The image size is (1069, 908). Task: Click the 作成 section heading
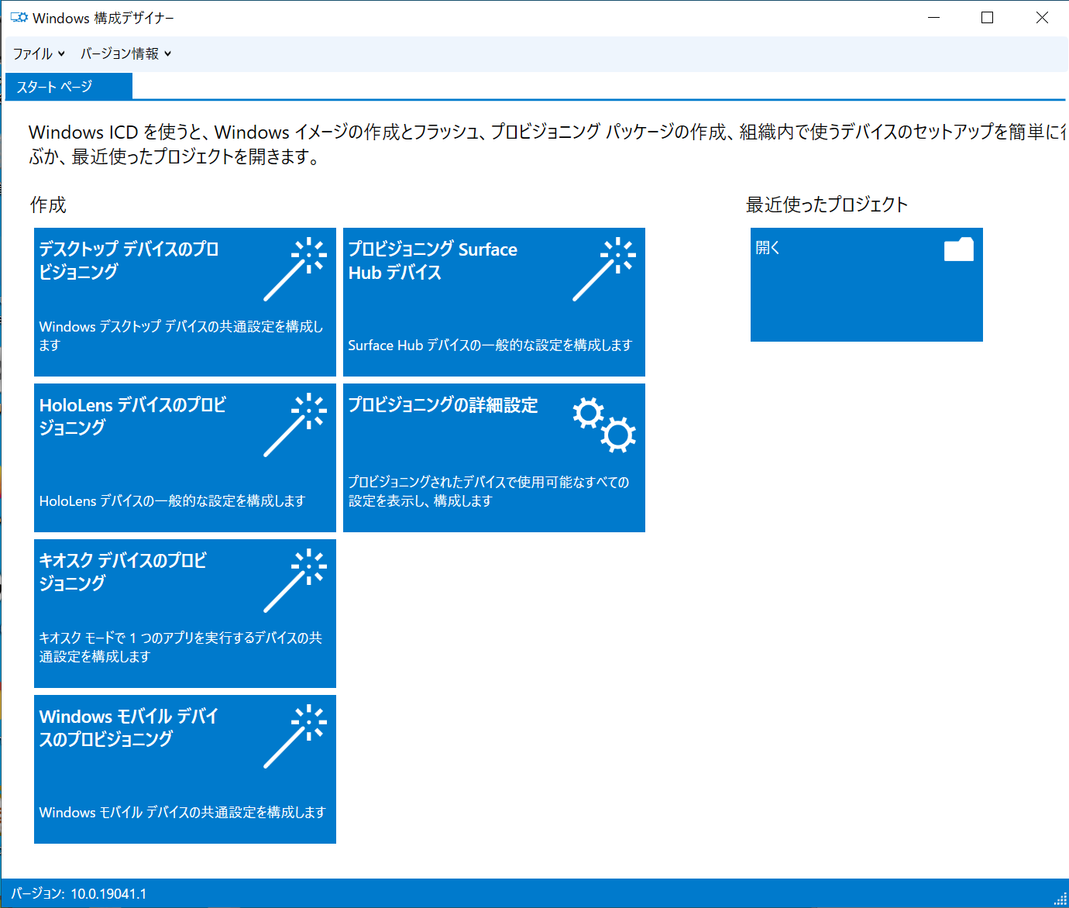(48, 205)
